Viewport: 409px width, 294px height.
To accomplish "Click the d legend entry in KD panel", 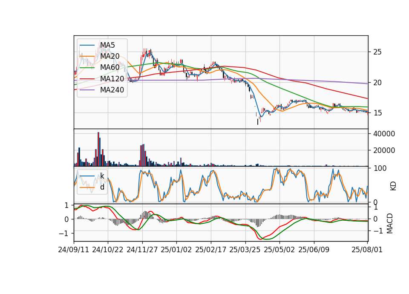I will coord(102,187).
